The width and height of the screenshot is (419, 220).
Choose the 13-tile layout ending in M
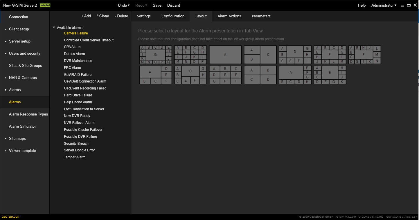[330, 55]
